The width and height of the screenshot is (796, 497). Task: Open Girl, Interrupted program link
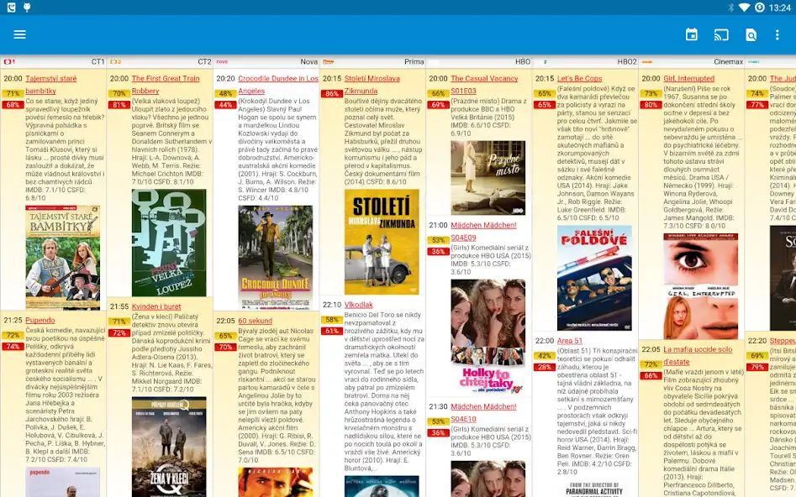point(688,79)
